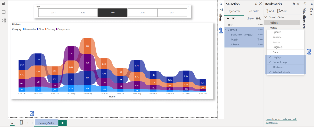Collapse the Country Sales bookmark group

(266, 17)
